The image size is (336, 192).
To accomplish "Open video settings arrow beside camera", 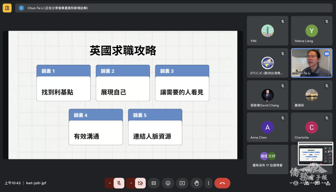I will [x=131, y=183].
